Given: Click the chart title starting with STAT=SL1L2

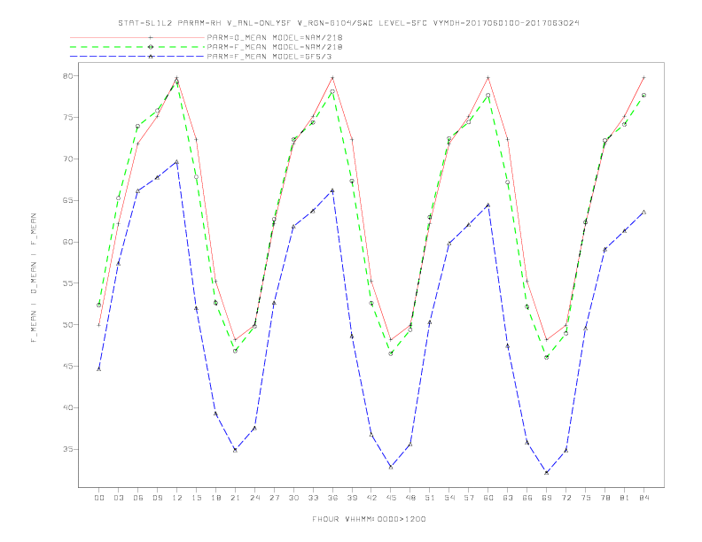Looking at the screenshot, I should click(x=348, y=23).
